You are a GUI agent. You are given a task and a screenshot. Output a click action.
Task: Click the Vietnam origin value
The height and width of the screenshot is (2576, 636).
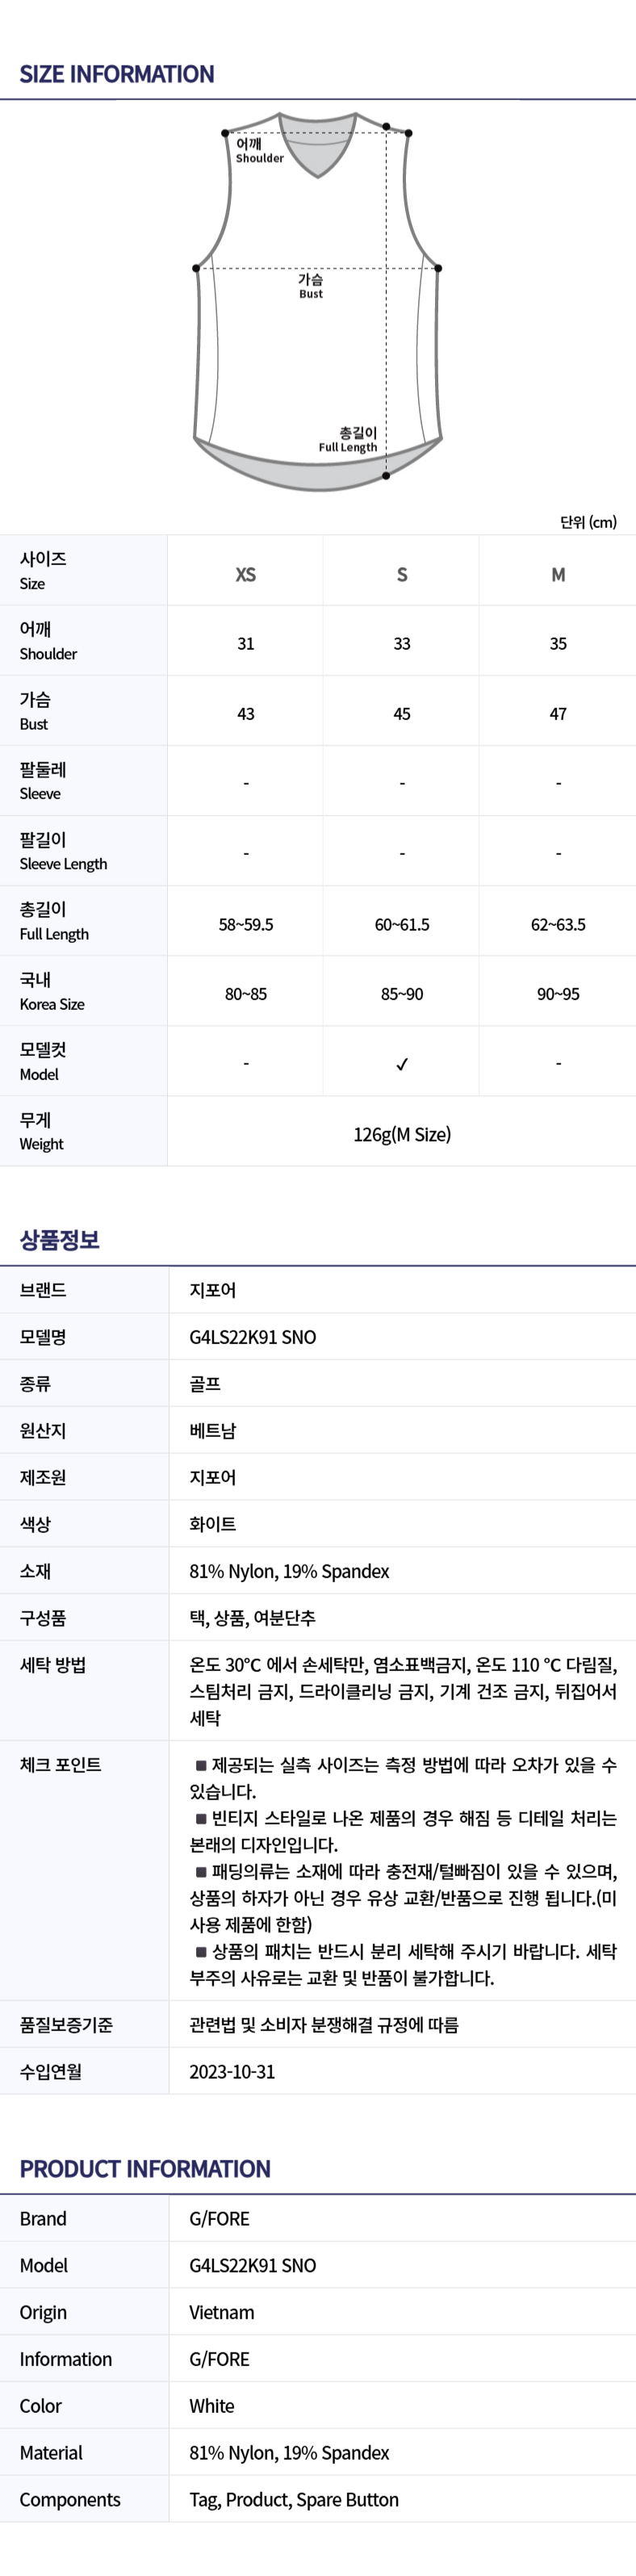222,2312
